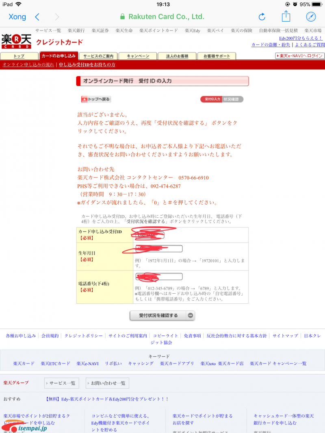325x433 pixels.
Task: Open the トップ tab
Action: pyautogui.click(x=19, y=56)
